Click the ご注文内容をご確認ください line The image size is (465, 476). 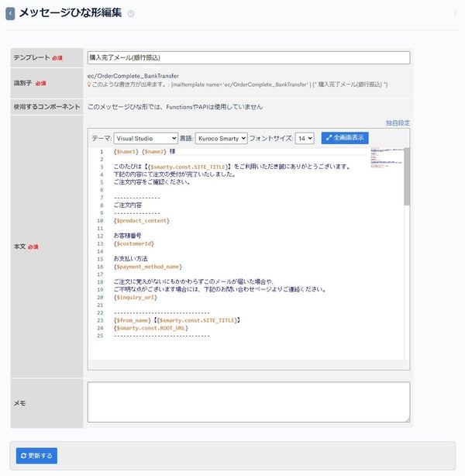coord(152,182)
